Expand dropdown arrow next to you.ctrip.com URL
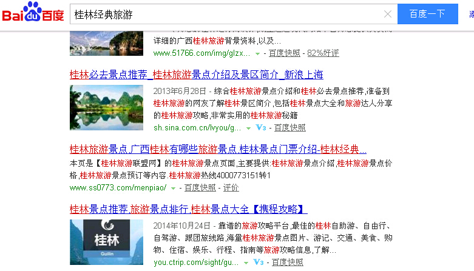This screenshot has height=271, width=474. pyautogui.click(x=246, y=263)
